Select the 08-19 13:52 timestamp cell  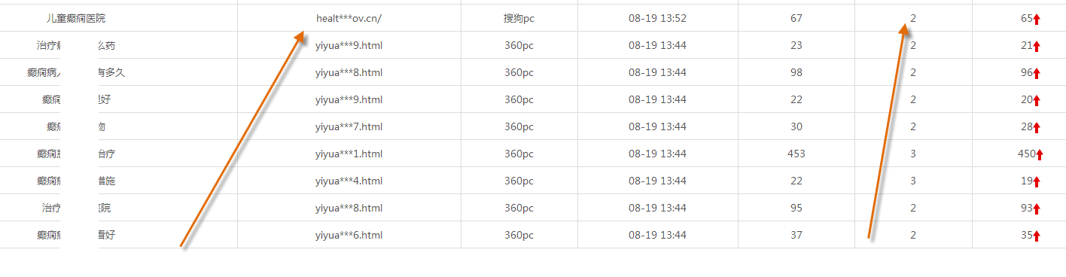[x=657, y=18]
